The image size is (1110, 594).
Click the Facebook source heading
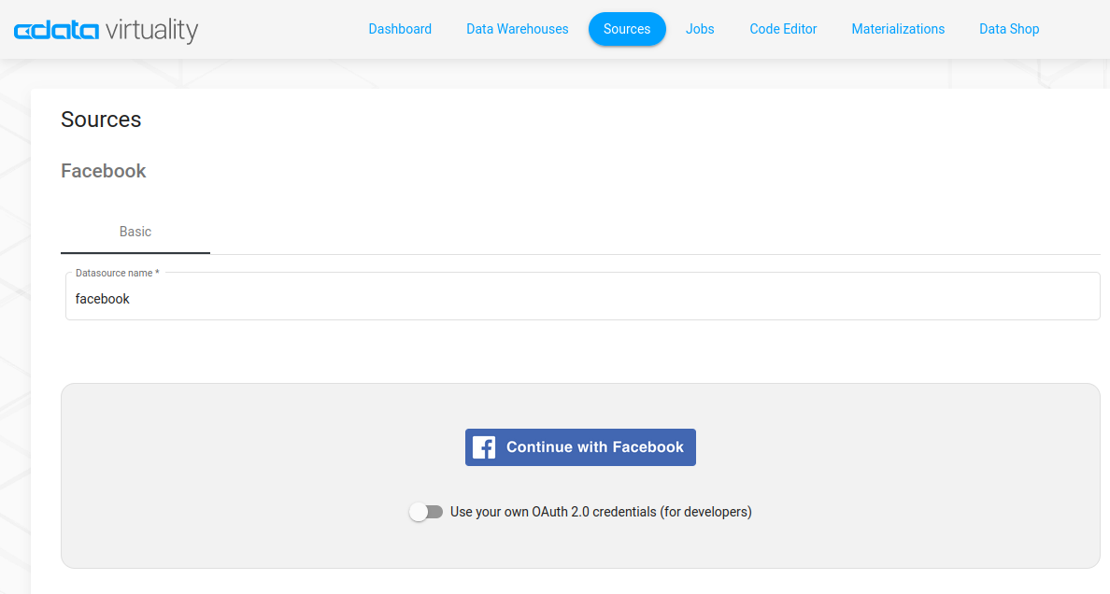(x=103, y=171)
